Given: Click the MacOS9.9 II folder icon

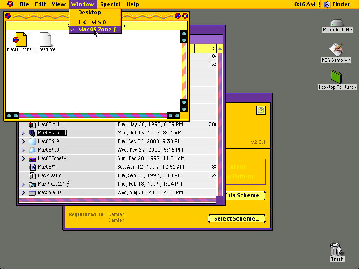Looking at the screenshot, I should tap(32, 150).
